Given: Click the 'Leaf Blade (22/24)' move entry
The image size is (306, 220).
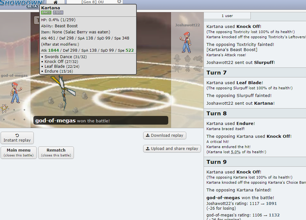Looking at the screenshot, I should tap(62, 66).
